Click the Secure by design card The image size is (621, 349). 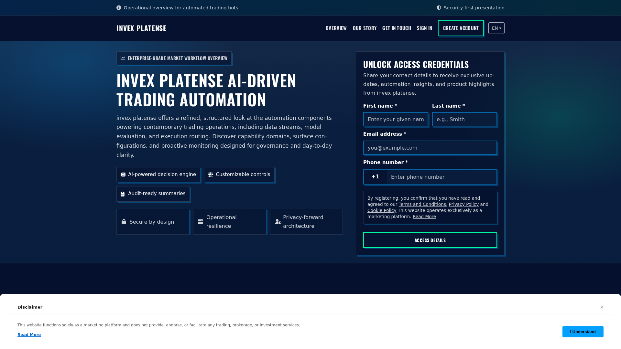pos(153,222)
